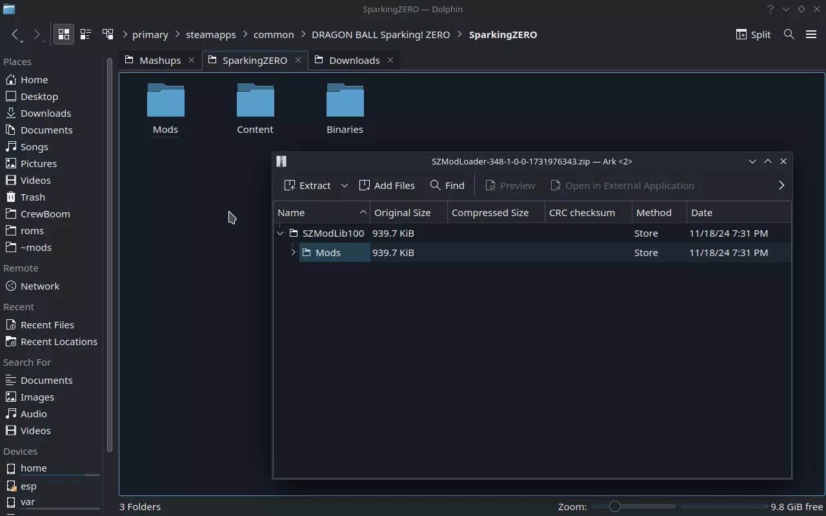Open ~mods in Places sidebar
The width and height of the screenshot is (826, 516).
click(x=52, y=247)
